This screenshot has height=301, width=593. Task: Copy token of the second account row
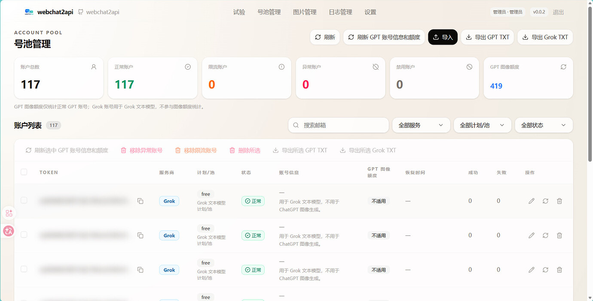(140, 235)
